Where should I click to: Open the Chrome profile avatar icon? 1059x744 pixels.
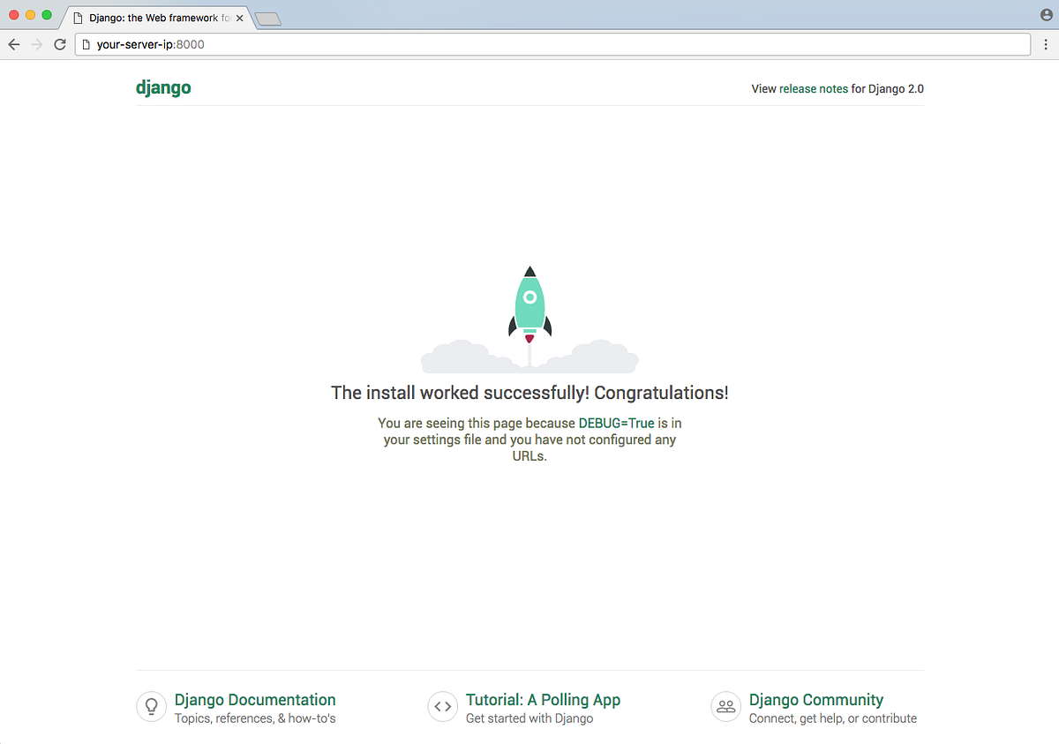[1045, 14]
